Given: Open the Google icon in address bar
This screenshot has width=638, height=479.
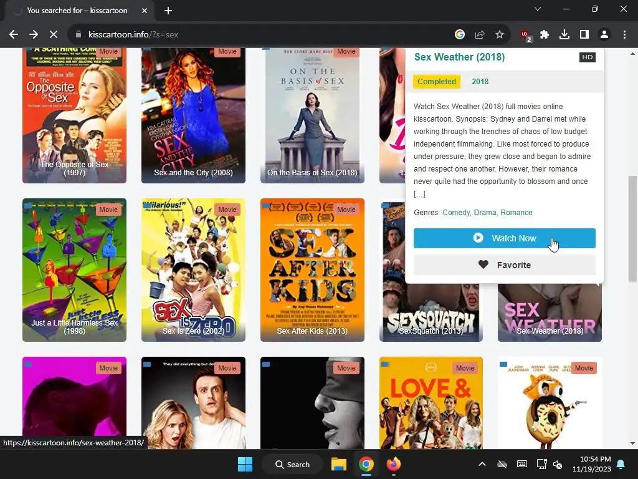Looking at the screenshot, I should 460,35.
